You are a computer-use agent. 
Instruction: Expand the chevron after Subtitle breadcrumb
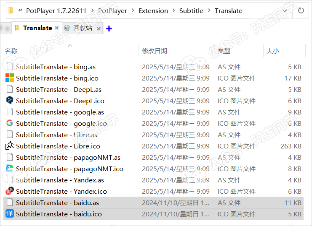click(x=209, y=11)
